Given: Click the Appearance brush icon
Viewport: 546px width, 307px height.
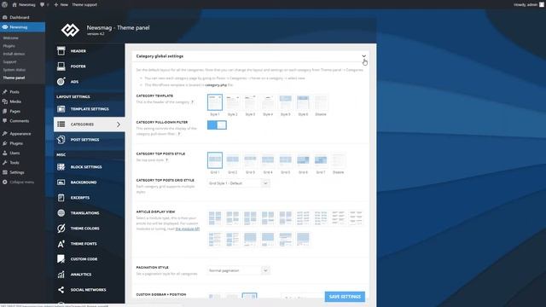Looking at the screenshot, I should coord(5,134).
